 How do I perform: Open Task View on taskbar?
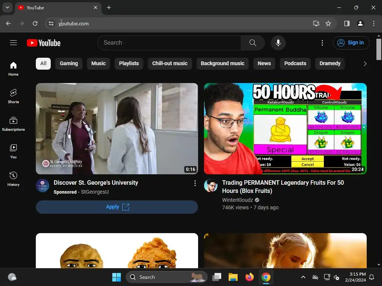point(217,277)
